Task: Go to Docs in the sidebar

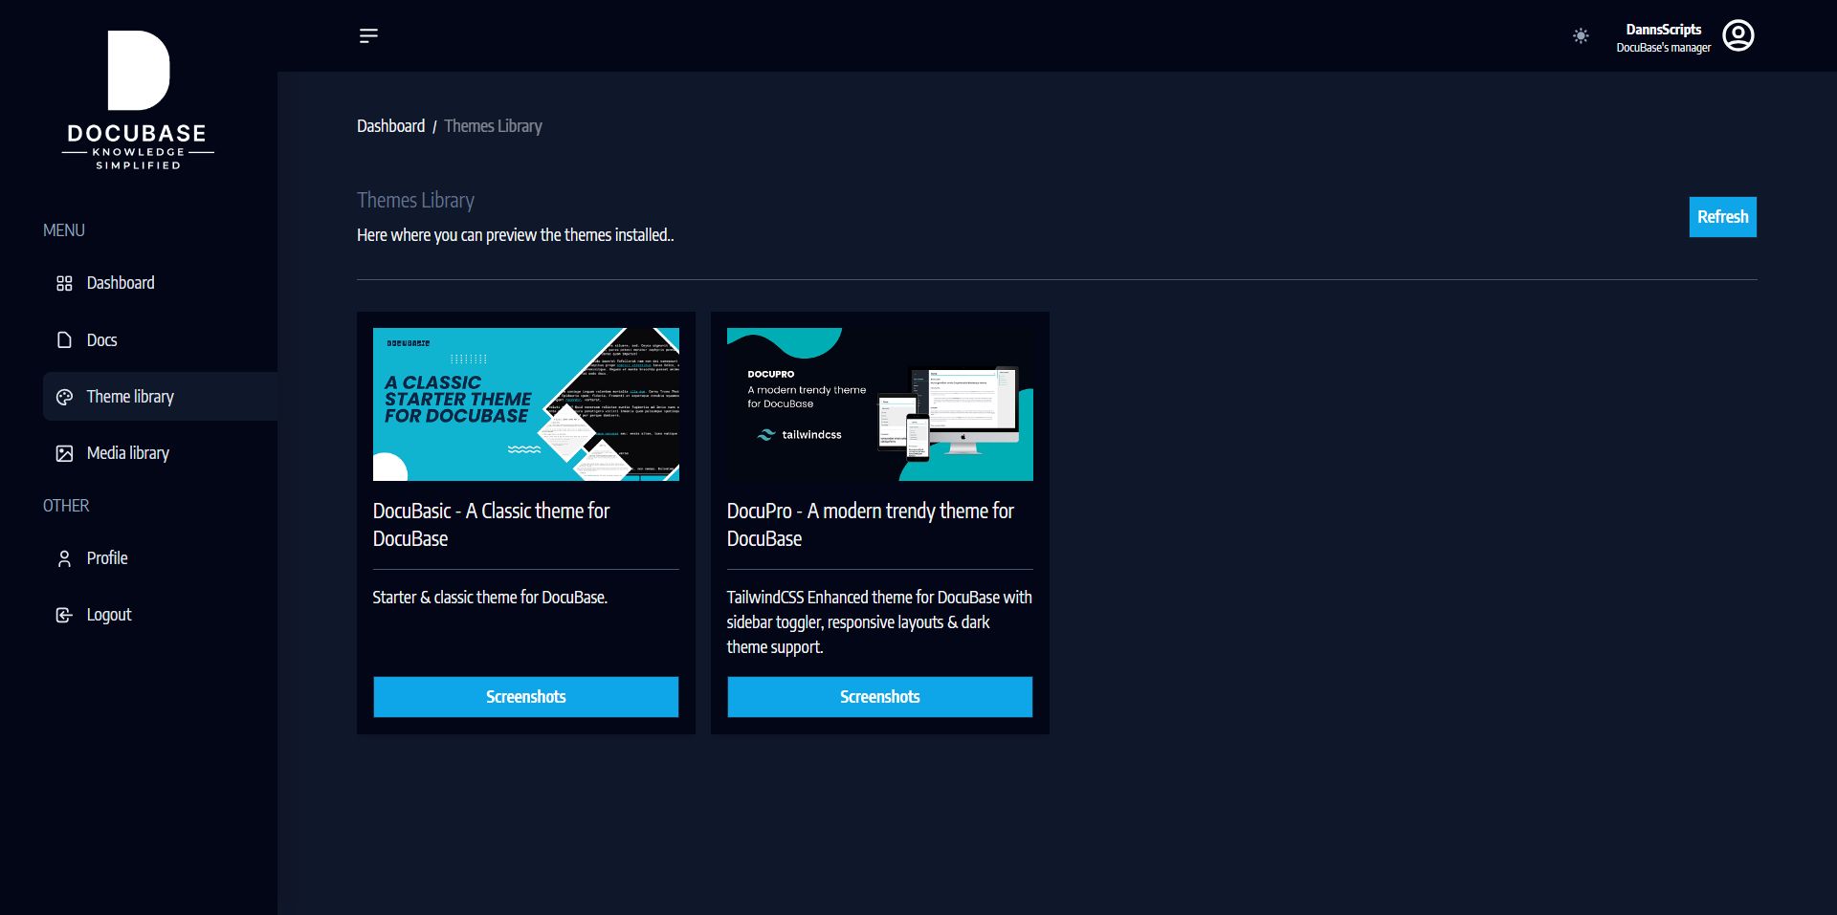Action: pyautogui.click(x=160, y=340)
